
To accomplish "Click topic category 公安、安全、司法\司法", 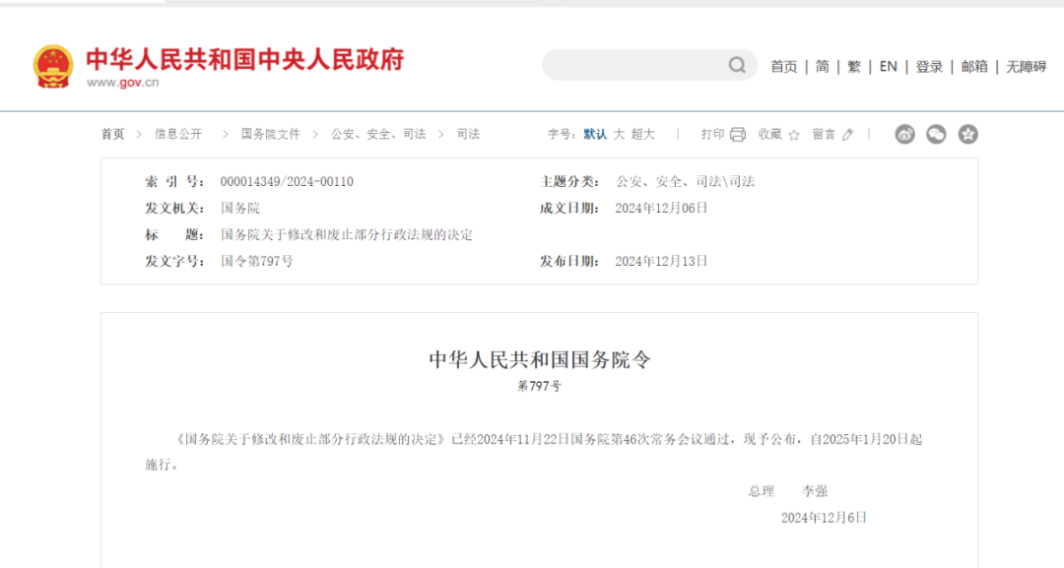I will click(x=686, y=182).
